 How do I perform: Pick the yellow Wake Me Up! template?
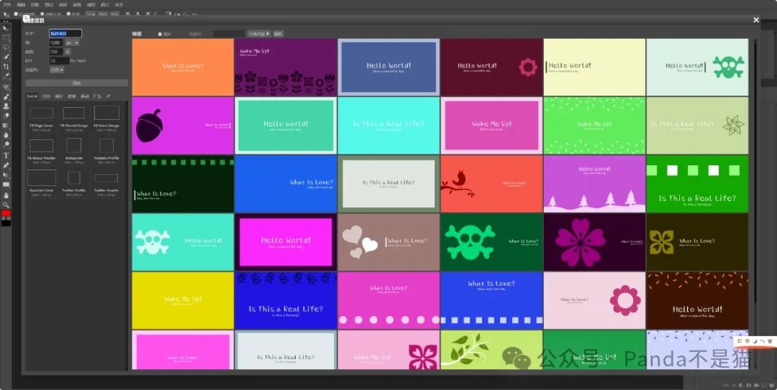click(183, 300)
